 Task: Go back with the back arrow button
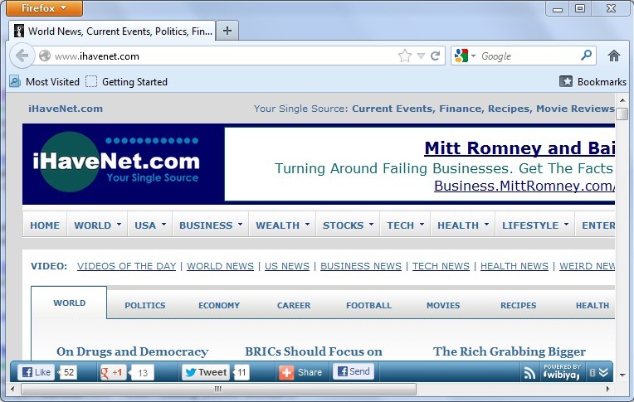[x=22, y=56]
